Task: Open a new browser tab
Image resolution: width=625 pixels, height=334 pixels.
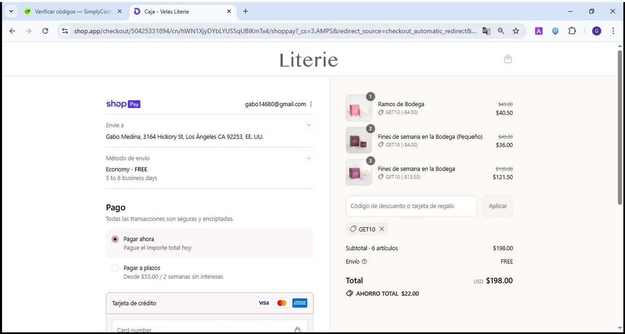Action: tap(245, 11)
